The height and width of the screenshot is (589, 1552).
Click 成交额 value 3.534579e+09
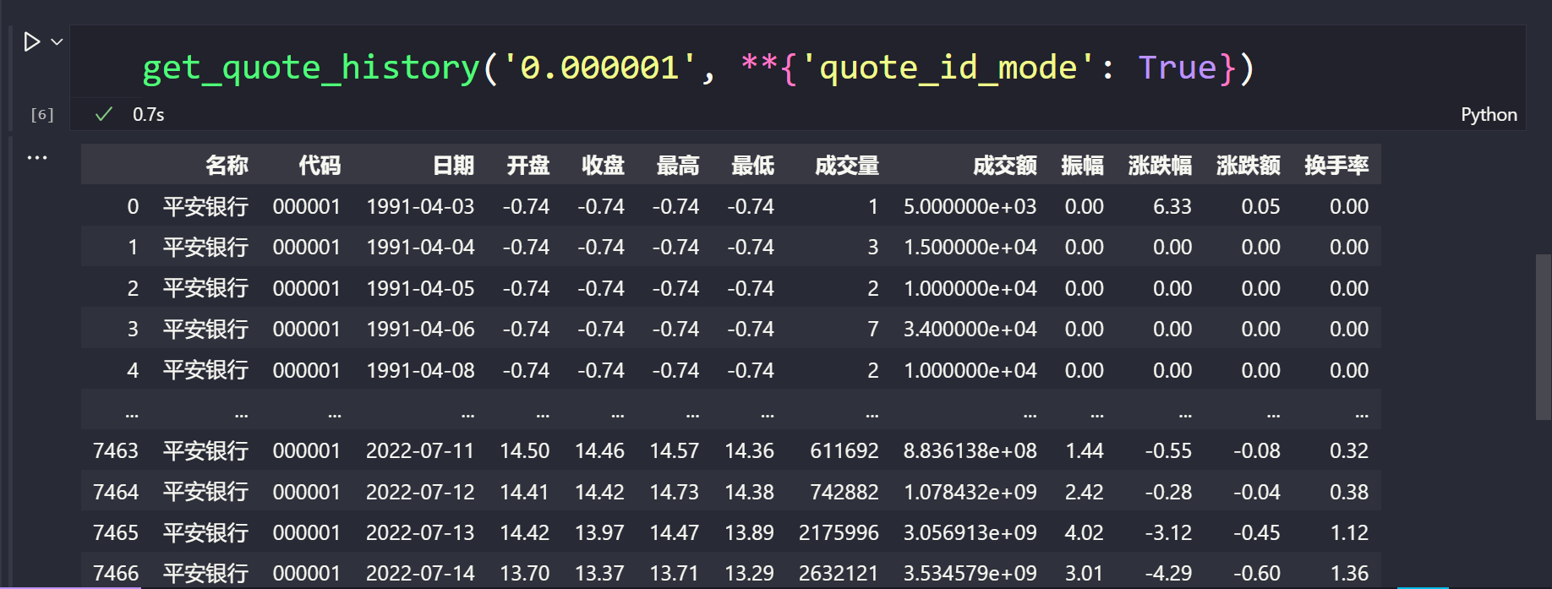click(970, 574)
